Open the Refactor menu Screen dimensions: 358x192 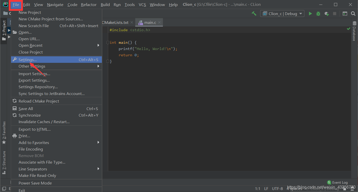coord(89,5)
